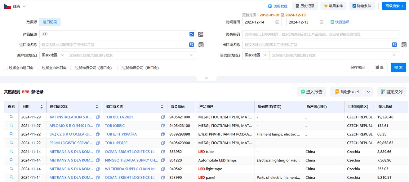Screen dimensions: 409x182
Task: Open 快捷选项 quick date options
Action: pyautogui.click(x=340, y=22)
